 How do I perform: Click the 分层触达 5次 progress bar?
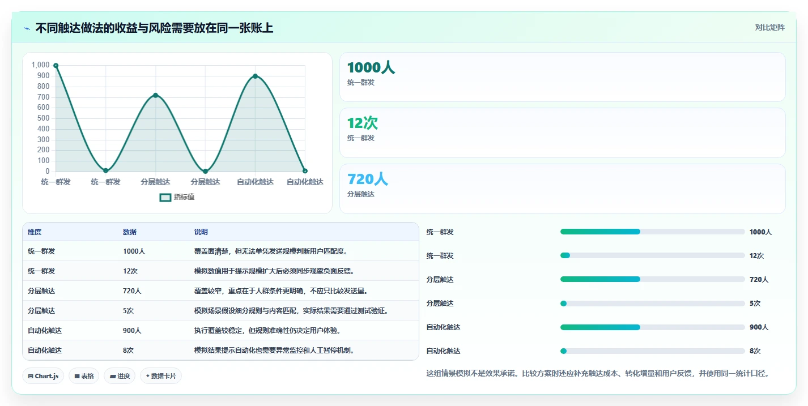click(652, 304)
